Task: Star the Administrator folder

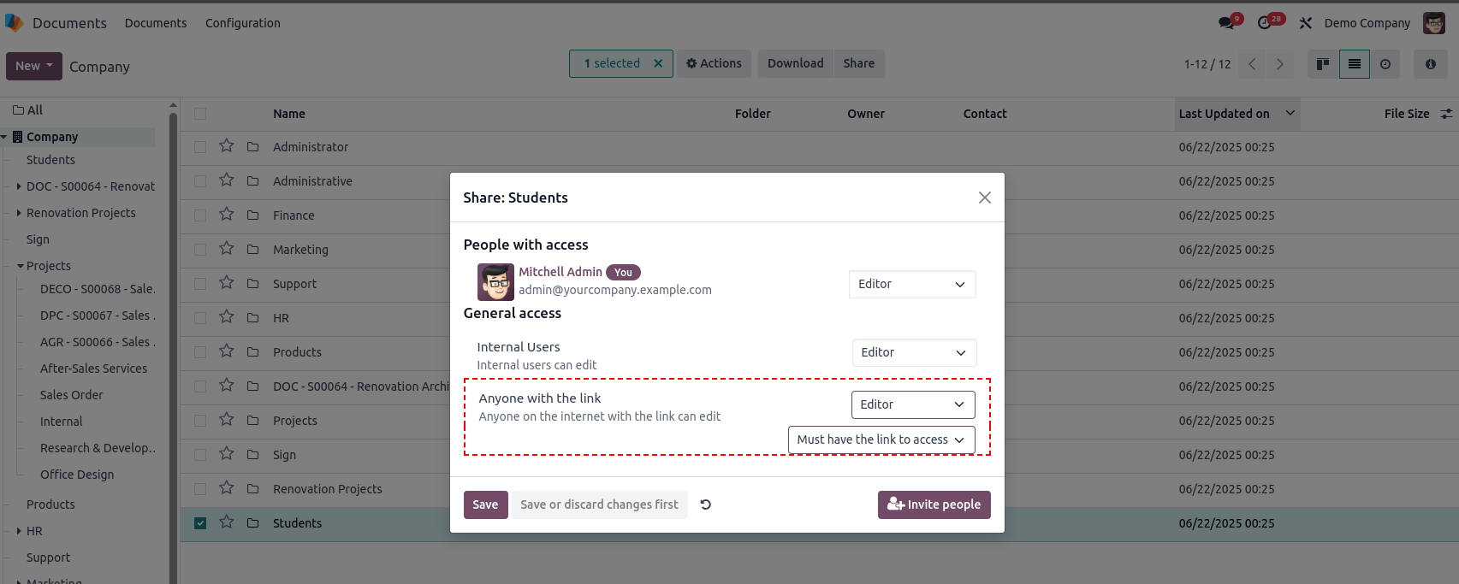Action: click(227, 146)
